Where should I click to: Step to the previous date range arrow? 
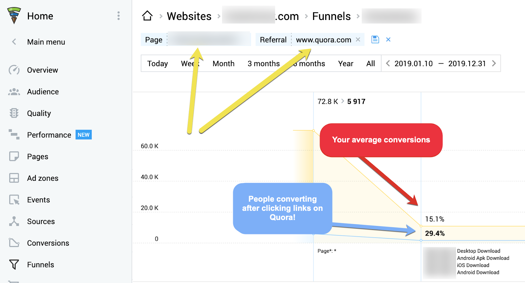point(388,63)
